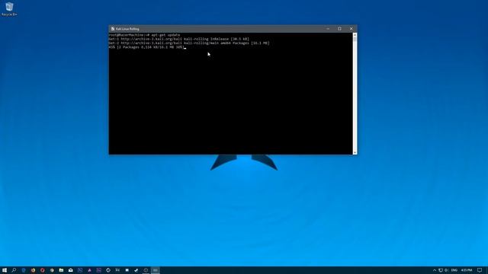Switch input language via ENG indicator

[x=454, y=270]
